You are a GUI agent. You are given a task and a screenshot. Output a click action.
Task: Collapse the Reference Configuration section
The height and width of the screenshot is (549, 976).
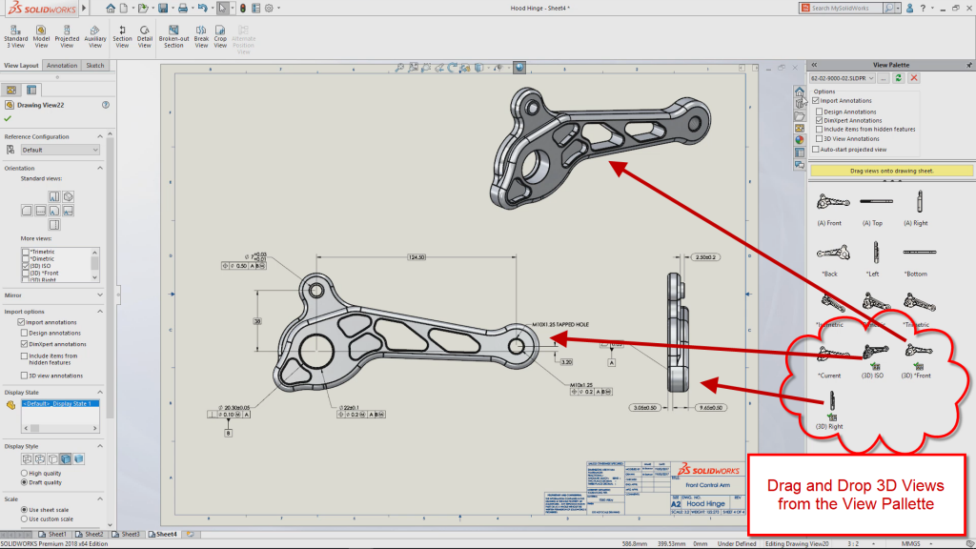(x=99, y=136)
